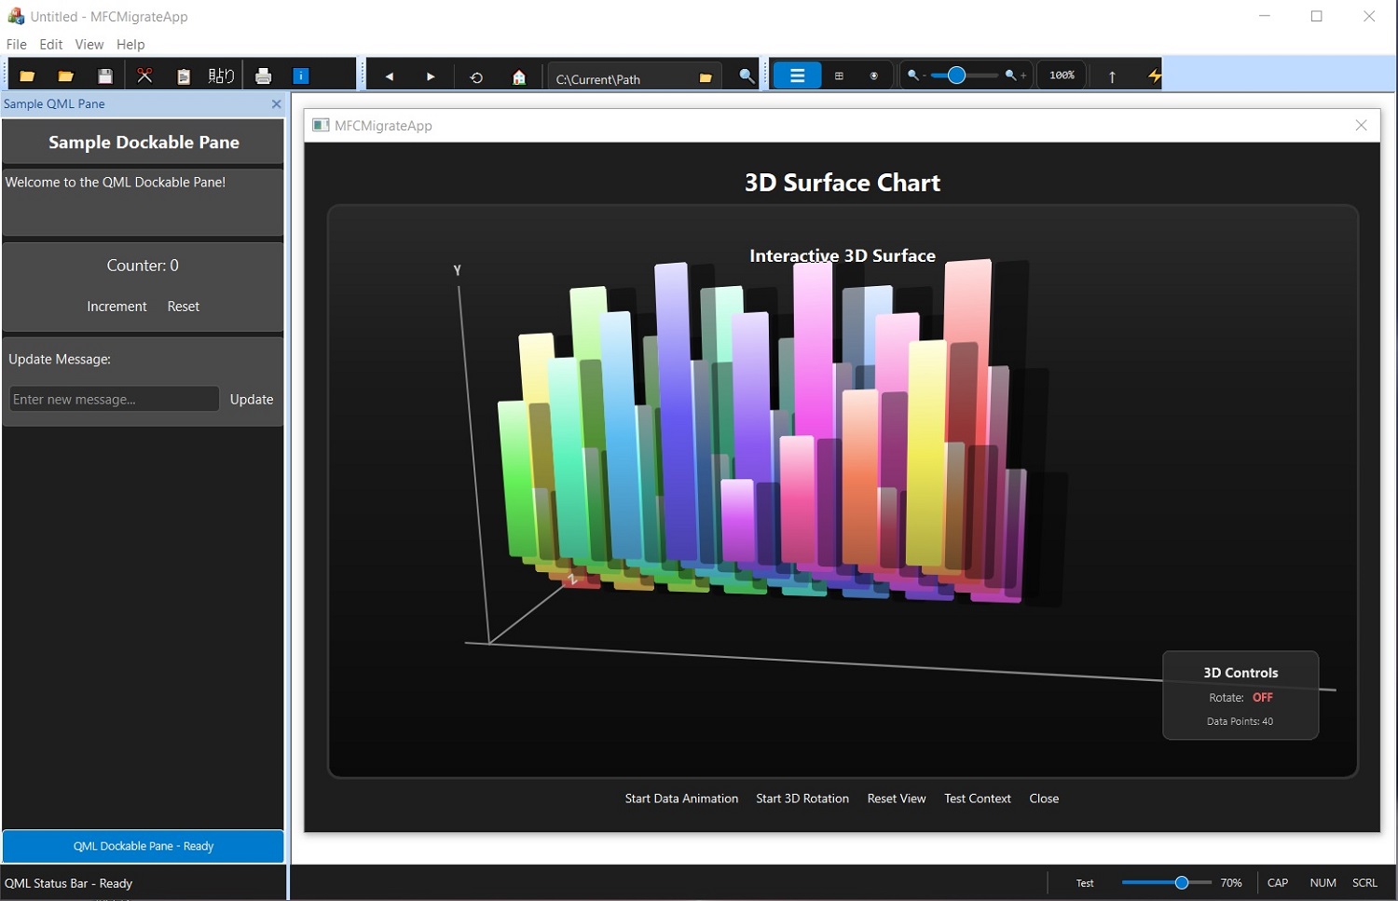Open the View menu
Screen dimensions: 1398x901
89,44
